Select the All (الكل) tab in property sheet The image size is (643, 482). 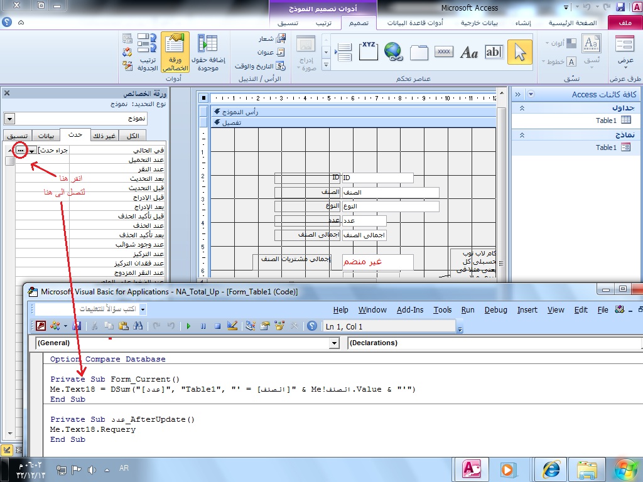coord(132,136)
